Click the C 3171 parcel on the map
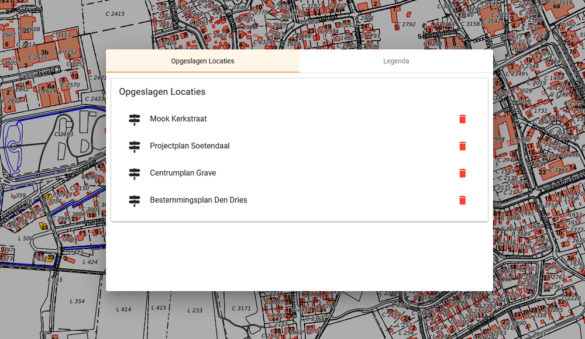This screenshot has width=585, height=339. tap(241, 308)
